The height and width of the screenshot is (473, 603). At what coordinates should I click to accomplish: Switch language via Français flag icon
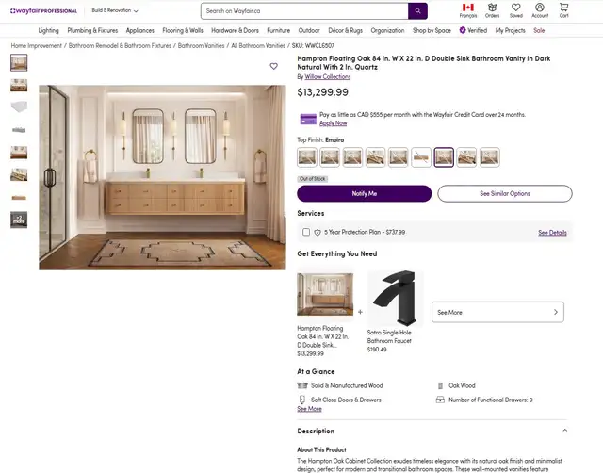(467, 10)
